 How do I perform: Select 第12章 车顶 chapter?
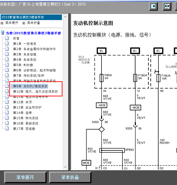pos(22,102)
